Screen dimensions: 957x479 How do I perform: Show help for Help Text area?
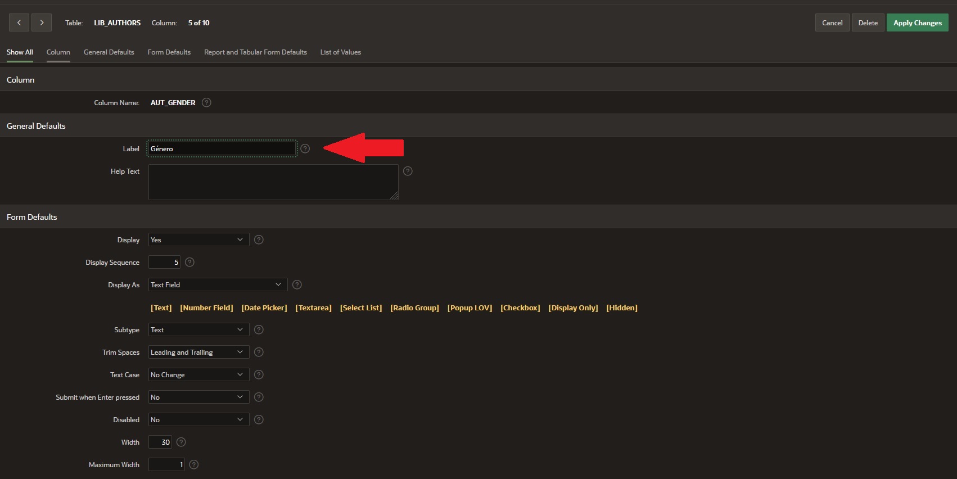click(408, 171)
